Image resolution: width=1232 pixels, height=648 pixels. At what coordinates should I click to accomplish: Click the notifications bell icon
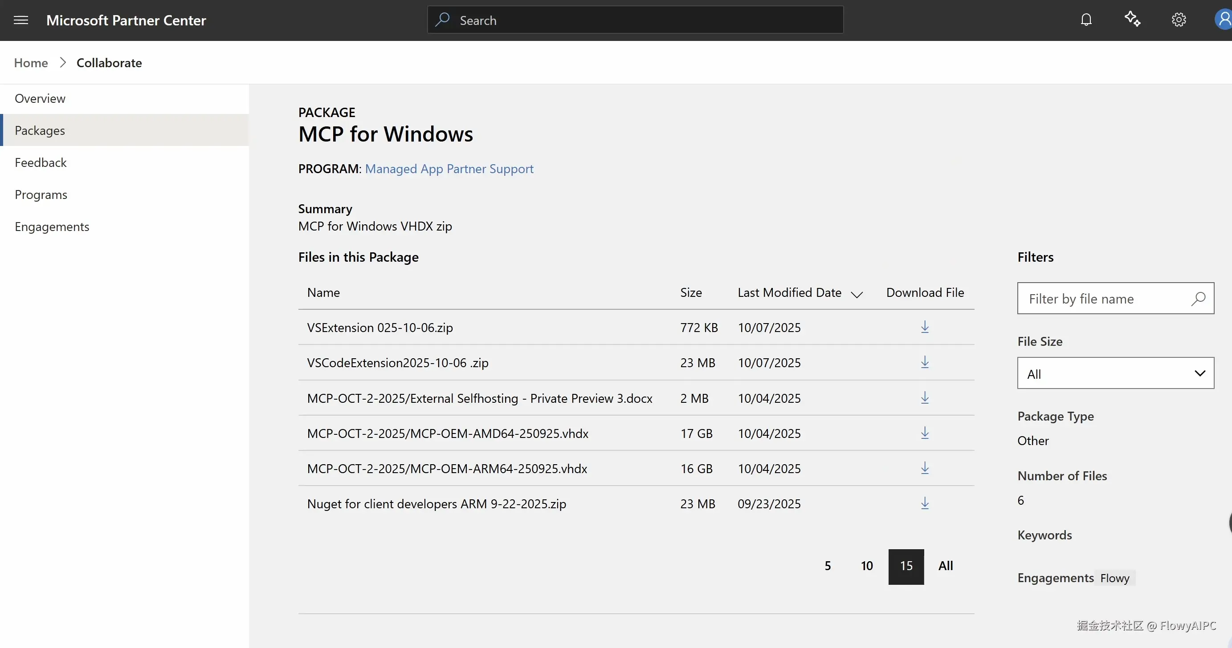[1086, 20]
